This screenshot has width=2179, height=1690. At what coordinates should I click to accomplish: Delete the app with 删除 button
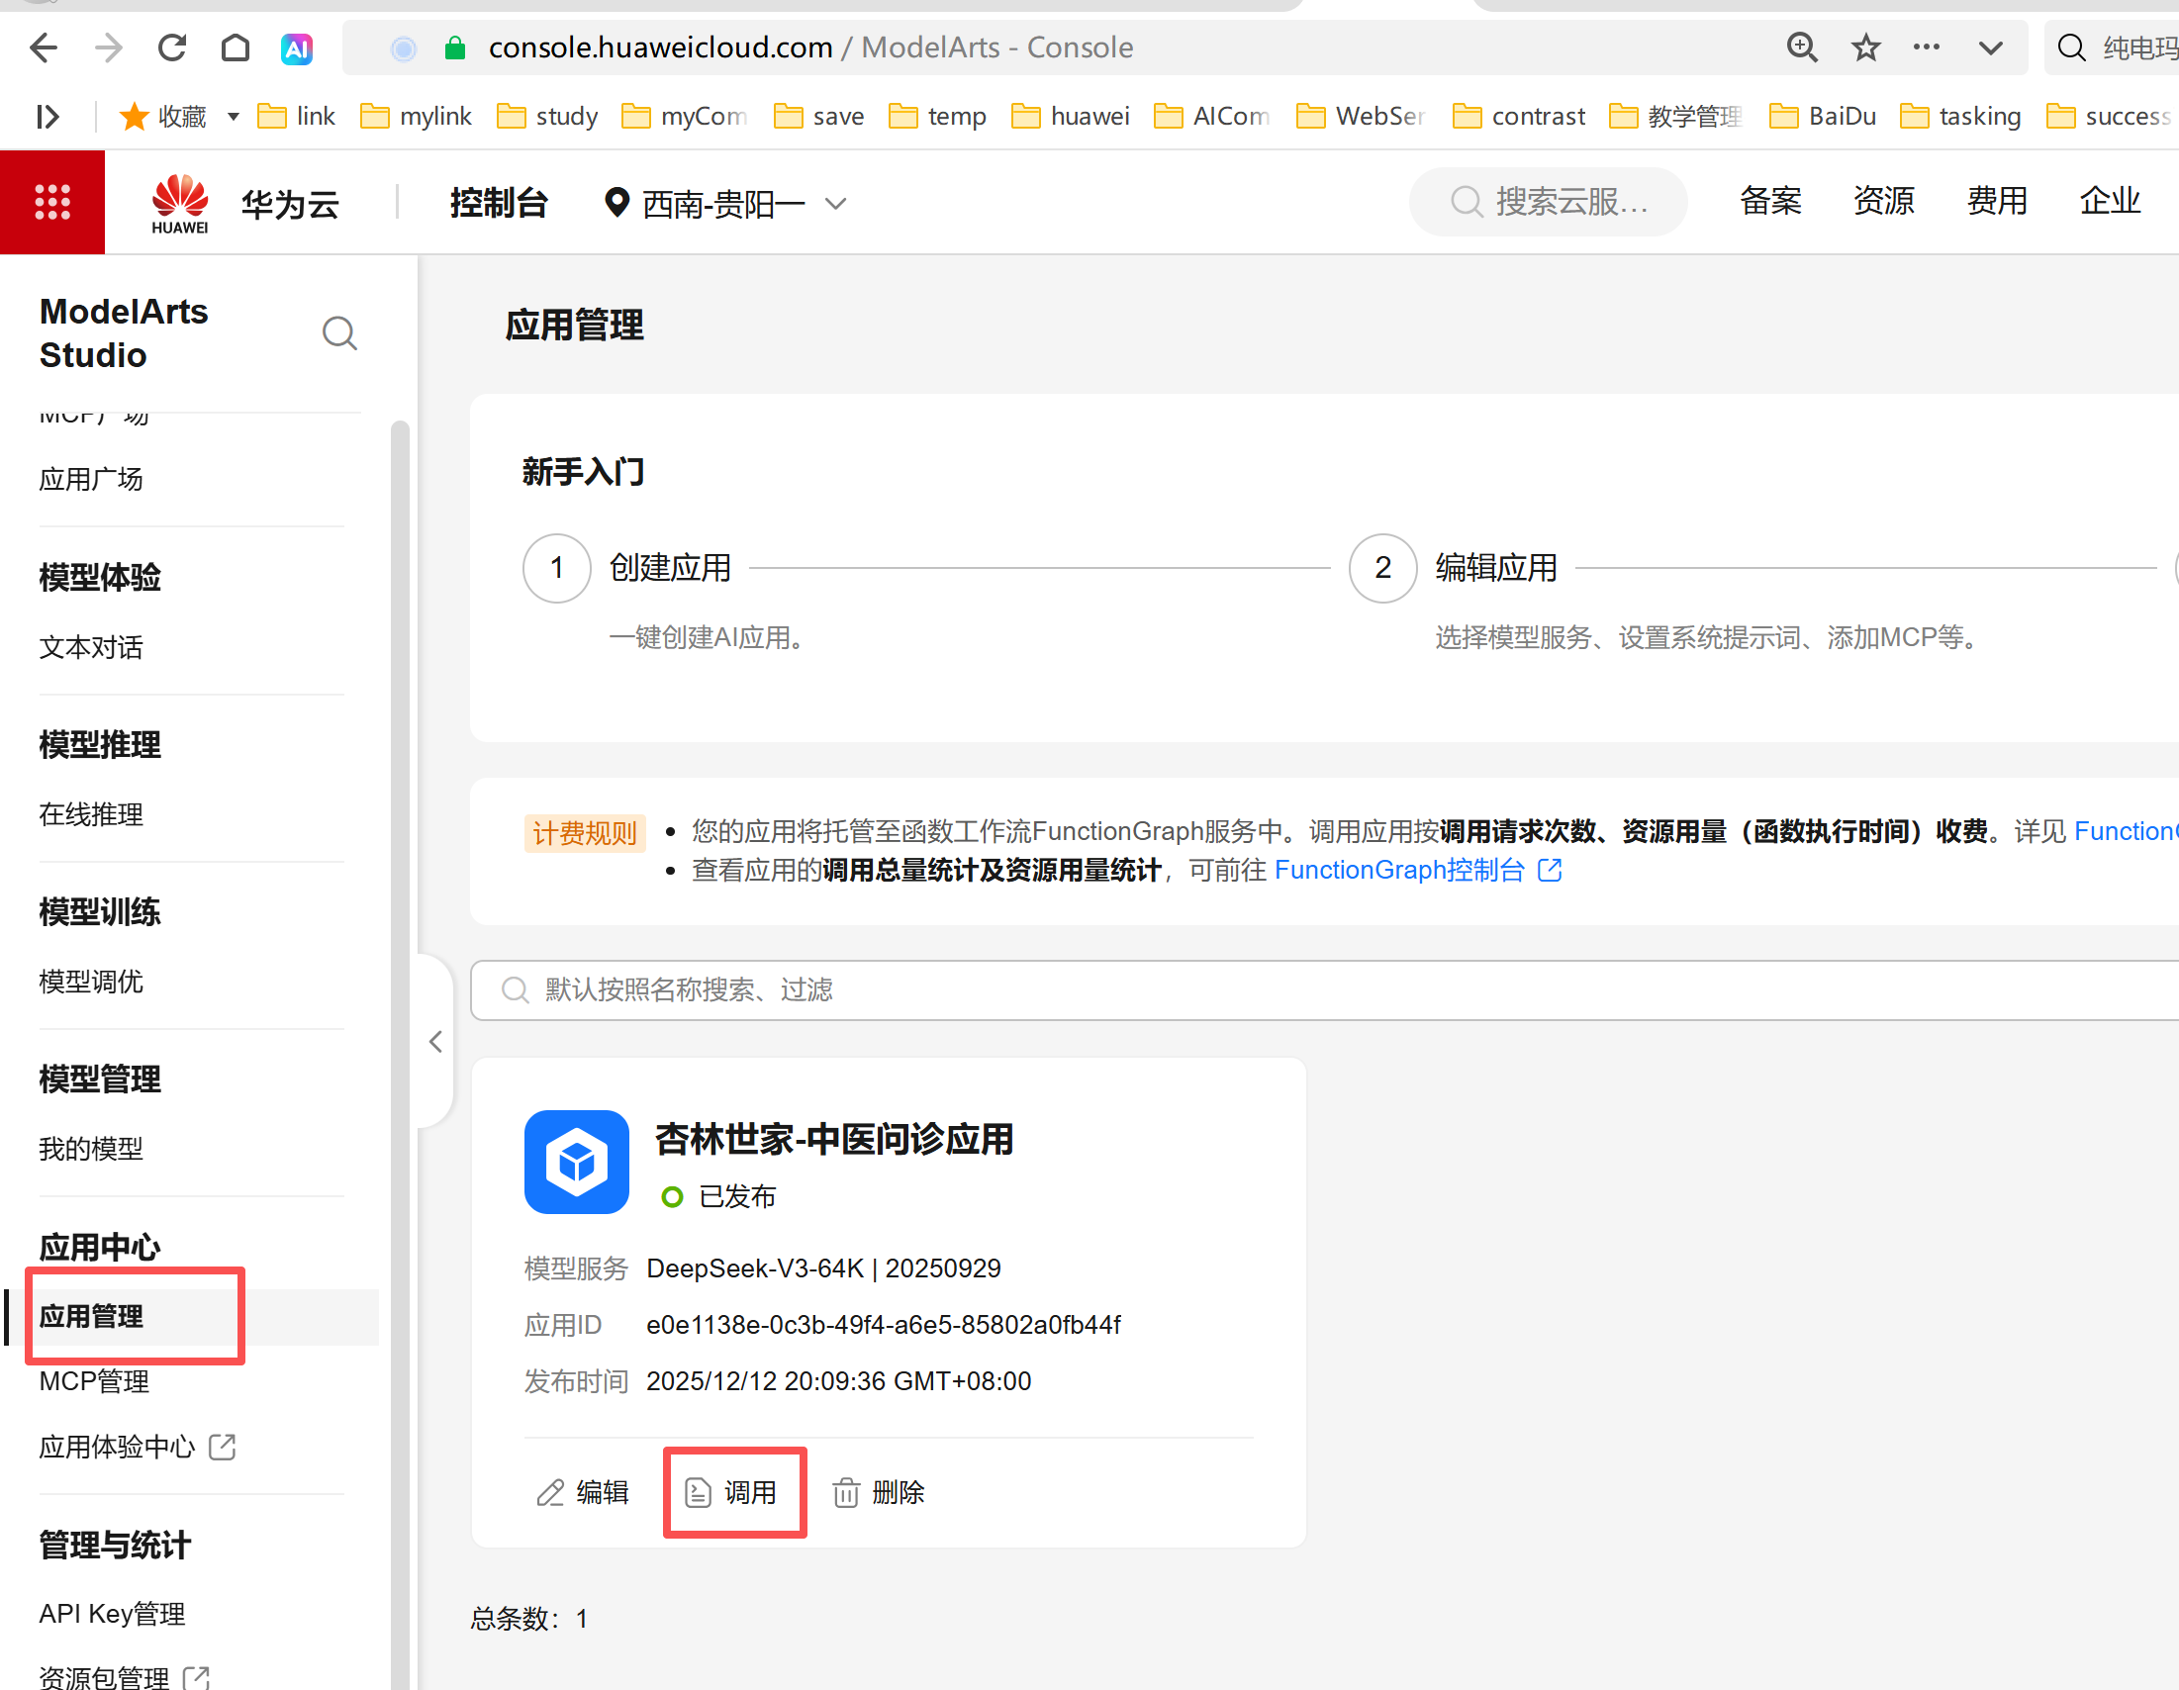878,1491
